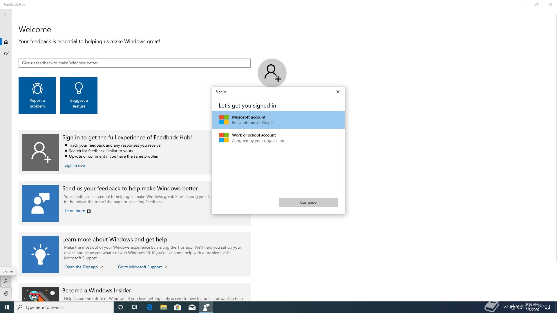Click the Windows Insider ninja cat thumbnail

click(x=41, y=294)
